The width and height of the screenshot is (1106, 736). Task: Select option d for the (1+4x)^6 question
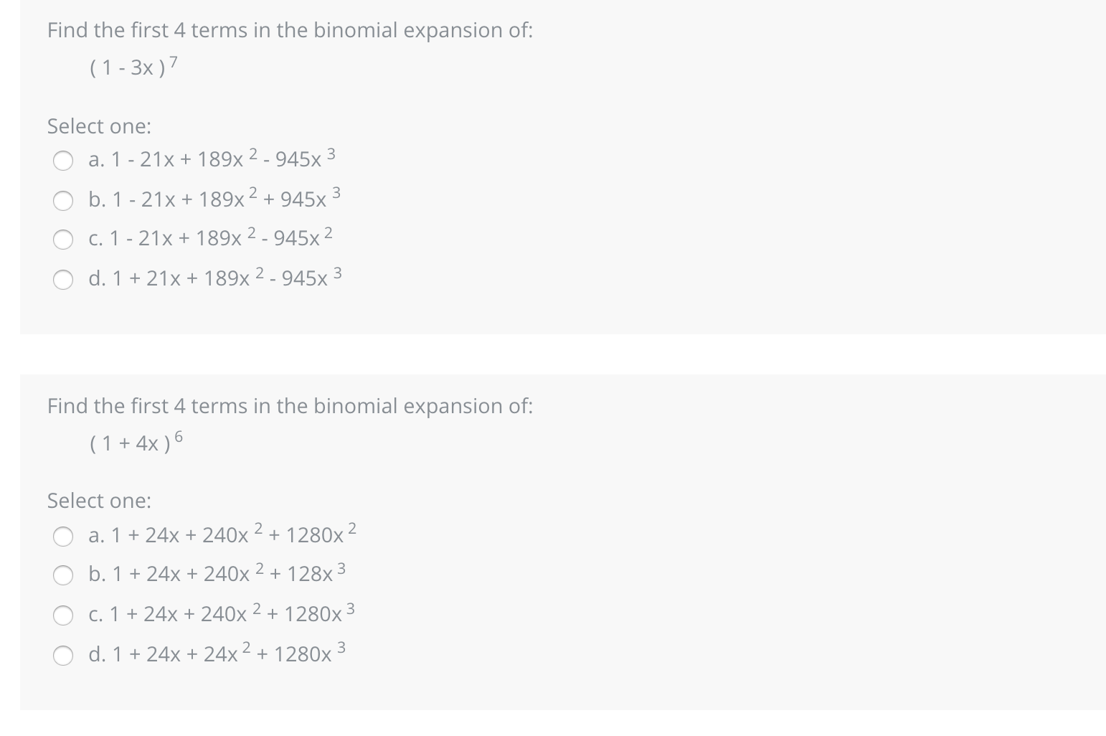pos(64,655)
